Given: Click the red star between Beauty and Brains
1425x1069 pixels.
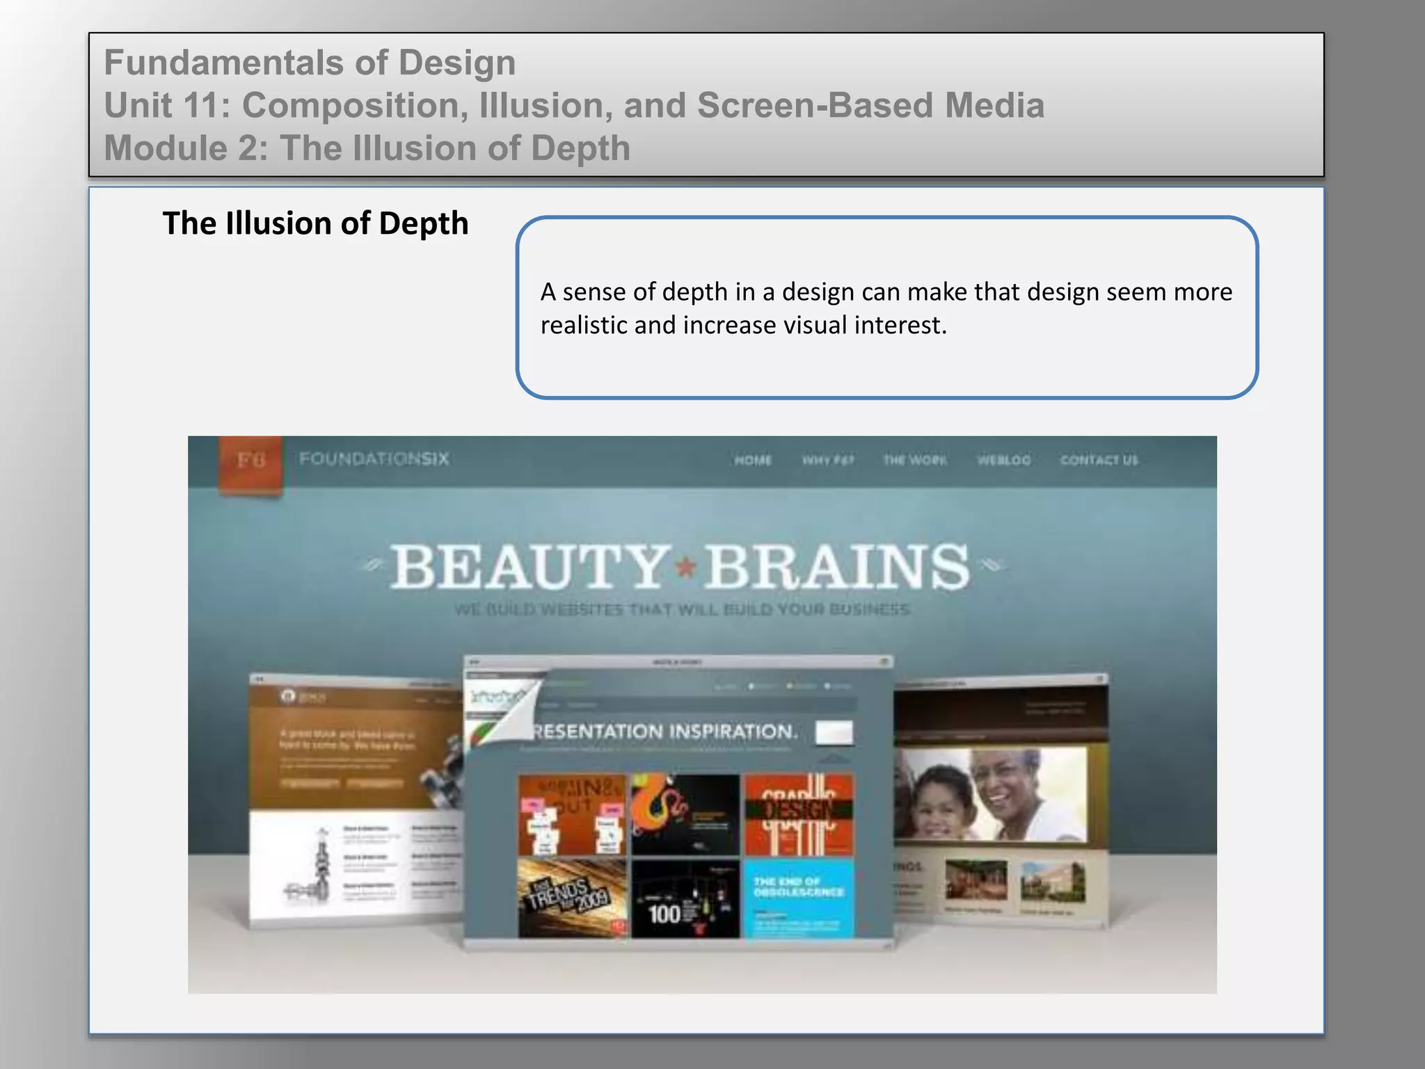Looking at the screenshot, I should [687, 567].
